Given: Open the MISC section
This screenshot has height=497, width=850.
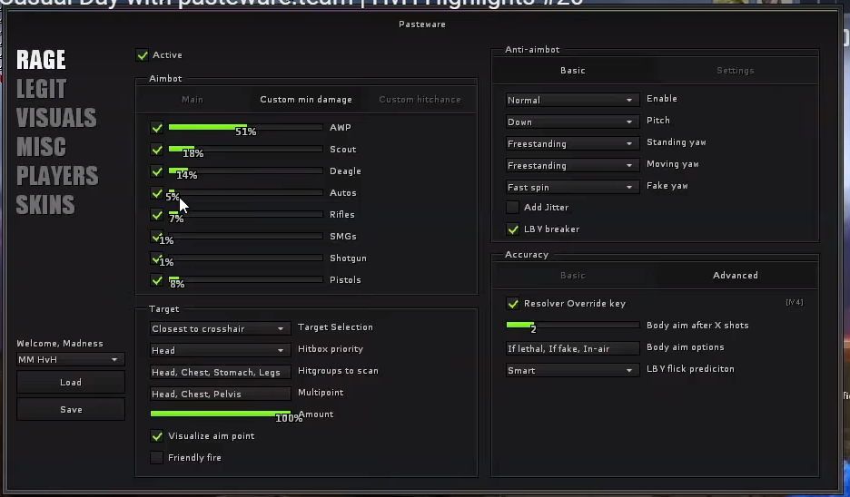Looking at the screenshot, I should pyautogui.click(x=41, y=147).
